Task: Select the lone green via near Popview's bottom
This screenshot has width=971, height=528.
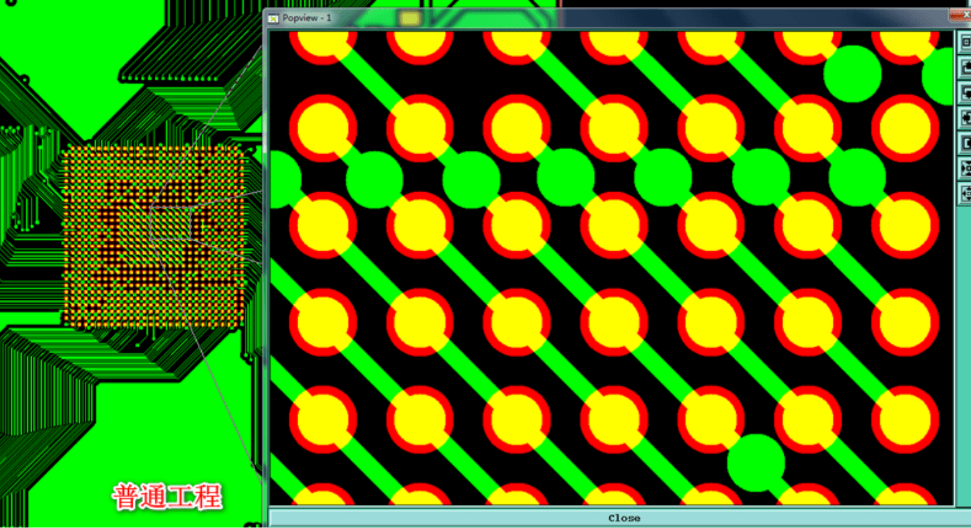Action: pyautogui.click(x=756, y=463)
